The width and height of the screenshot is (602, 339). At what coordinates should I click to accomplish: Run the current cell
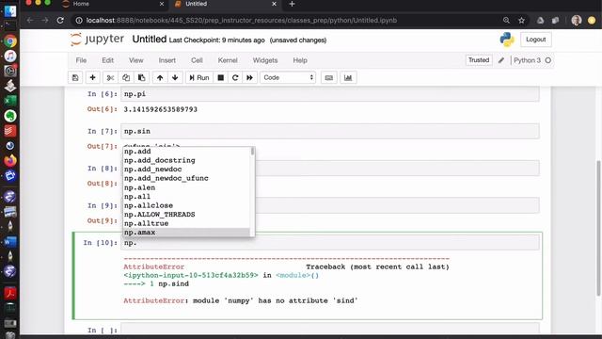[x=199, y=77]
